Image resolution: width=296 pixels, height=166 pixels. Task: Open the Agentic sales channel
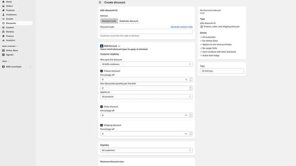pos(10,55)
